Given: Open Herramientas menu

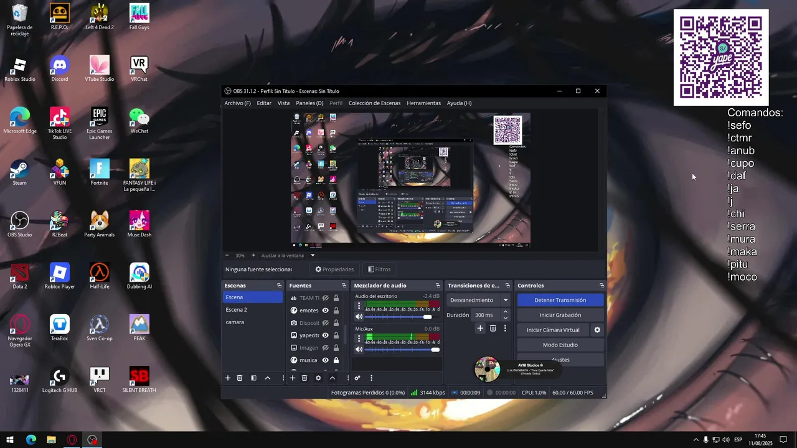Looking at the screenshot, I should tap(423, 103).
